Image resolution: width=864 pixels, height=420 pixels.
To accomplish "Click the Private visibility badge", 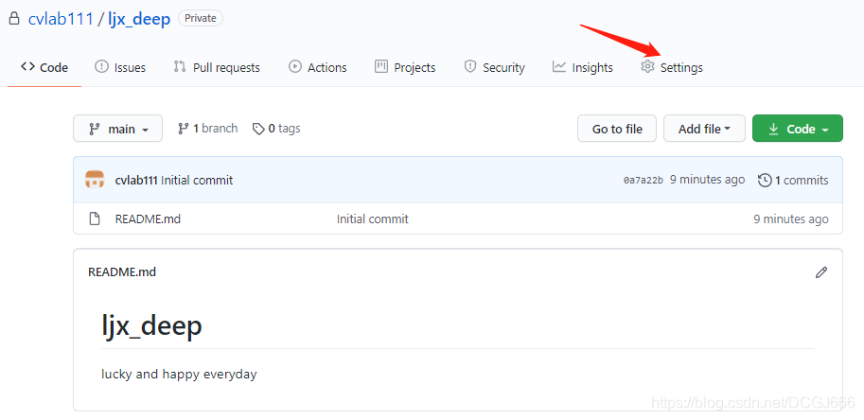I will click(x=201, y=18).
